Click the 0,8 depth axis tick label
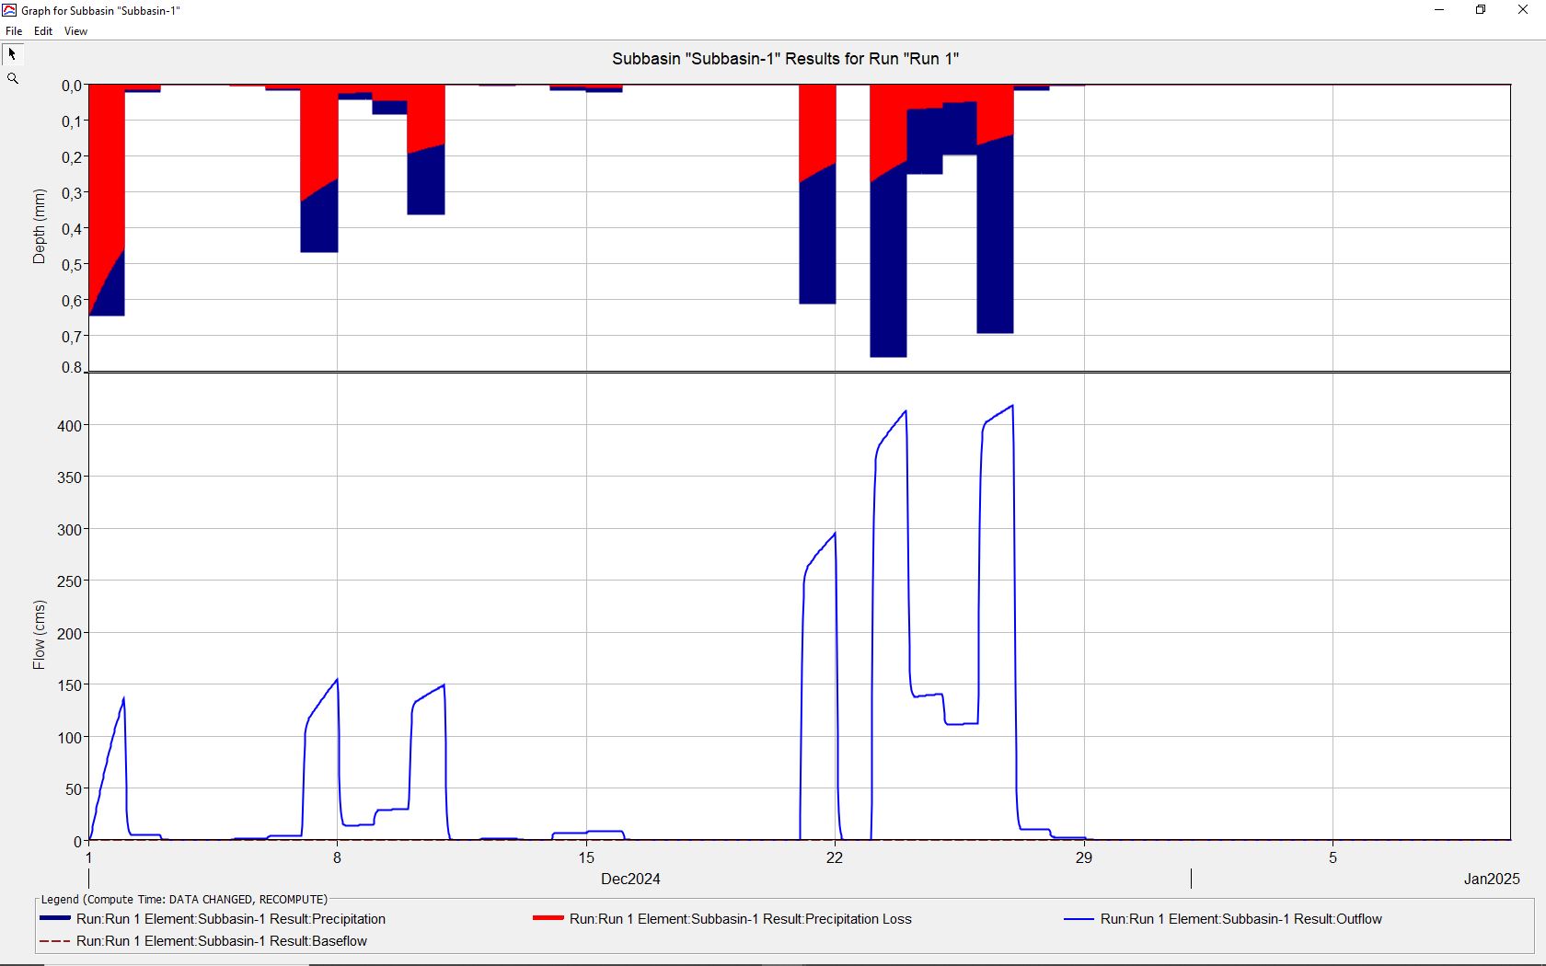 (72, 367)
